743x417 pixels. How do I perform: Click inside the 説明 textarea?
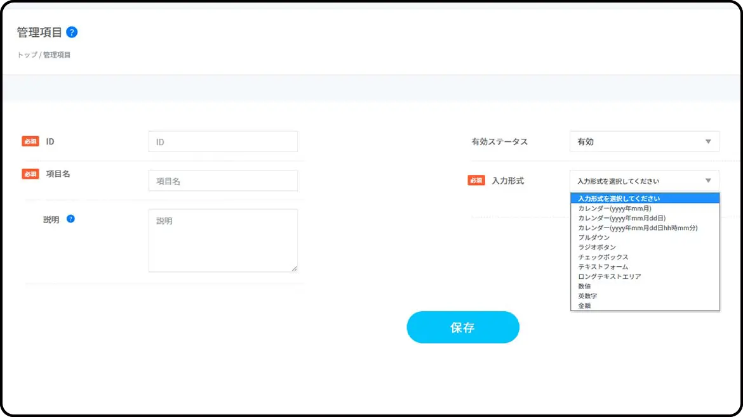pos(223,241)
